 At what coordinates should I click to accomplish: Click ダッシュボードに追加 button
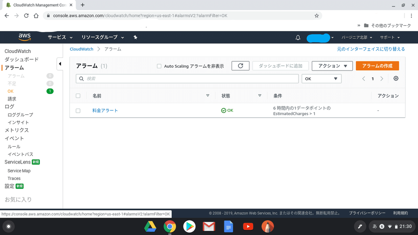[280, 66]
